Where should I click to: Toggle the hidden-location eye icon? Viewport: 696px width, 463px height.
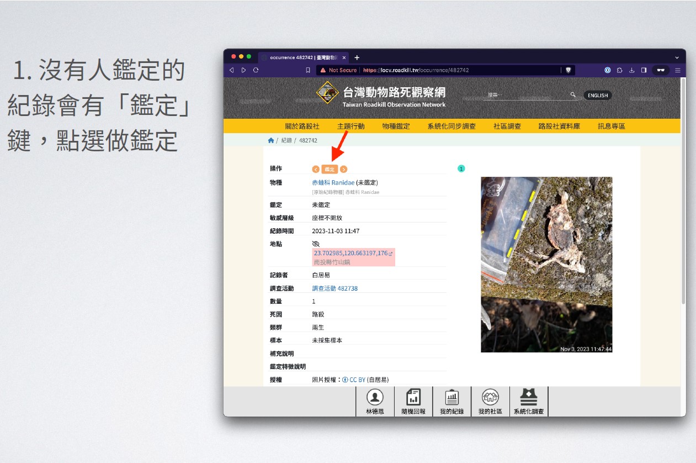(x=316, y=244)
